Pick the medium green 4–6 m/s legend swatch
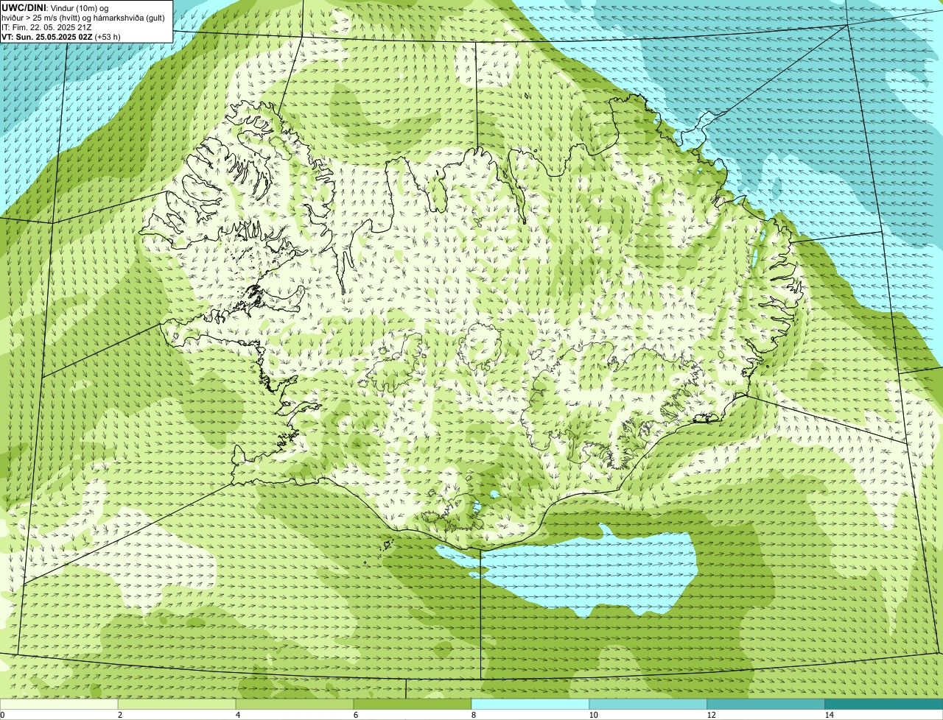 tap(295, 704)
